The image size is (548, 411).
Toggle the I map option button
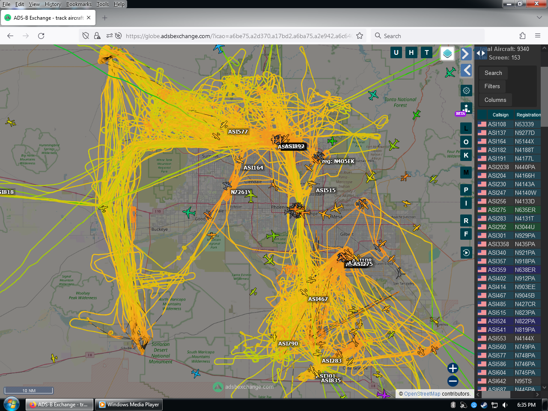[466, 203]
